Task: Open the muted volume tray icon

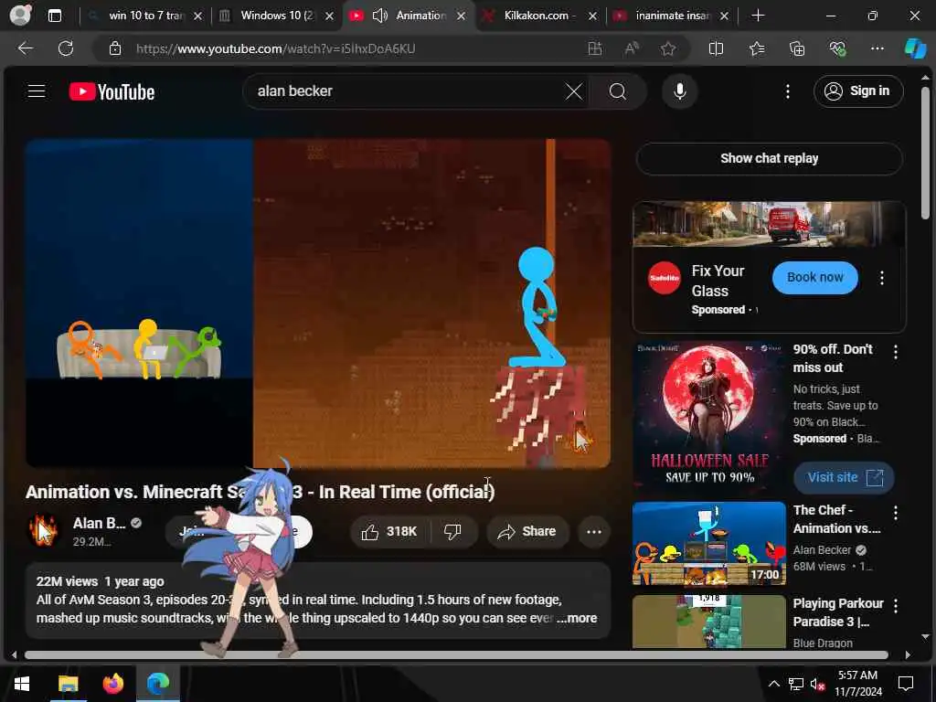Action: pos(817,684)
